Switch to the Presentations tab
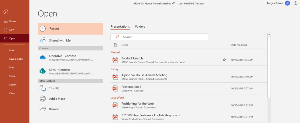The width and height of the screenshot is (300, 123). click(x=120, y=27)
